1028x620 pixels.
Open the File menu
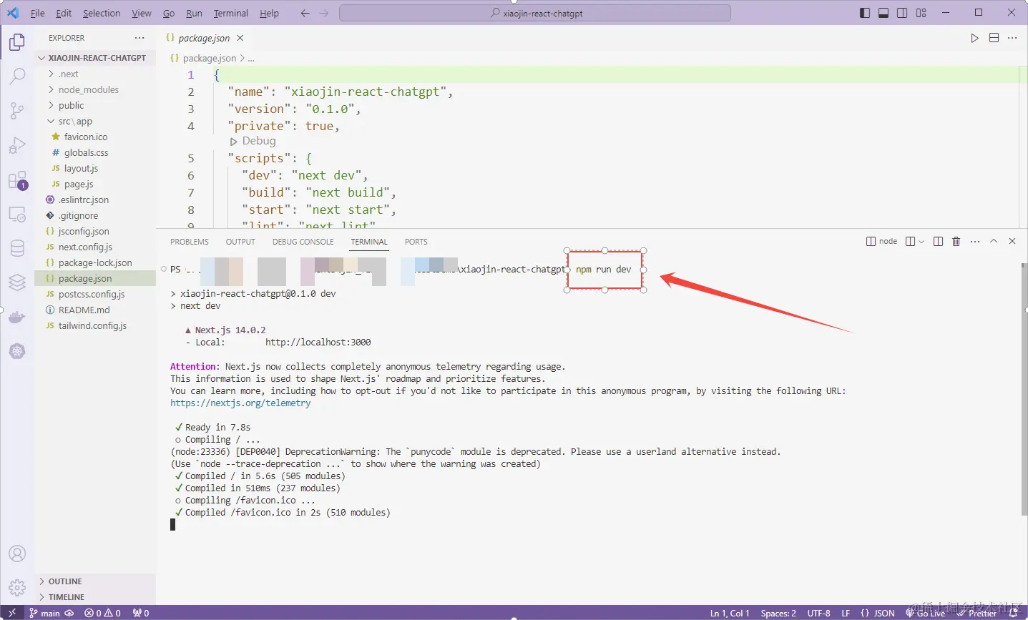(x=38, y=13)
